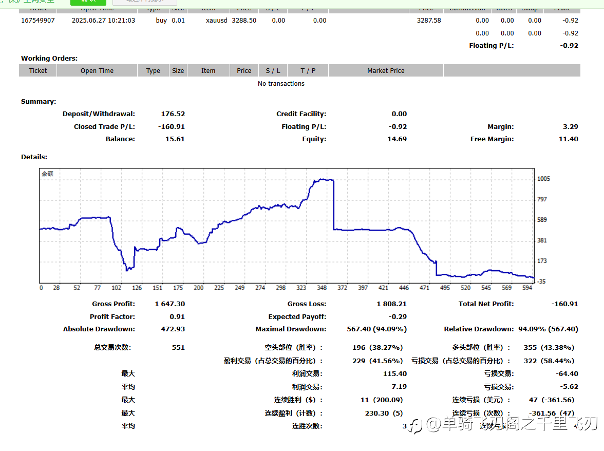604x451 pixels.
Task: Select Deposit/Withdrawal value 176.52
Action: tap(173, 114)
